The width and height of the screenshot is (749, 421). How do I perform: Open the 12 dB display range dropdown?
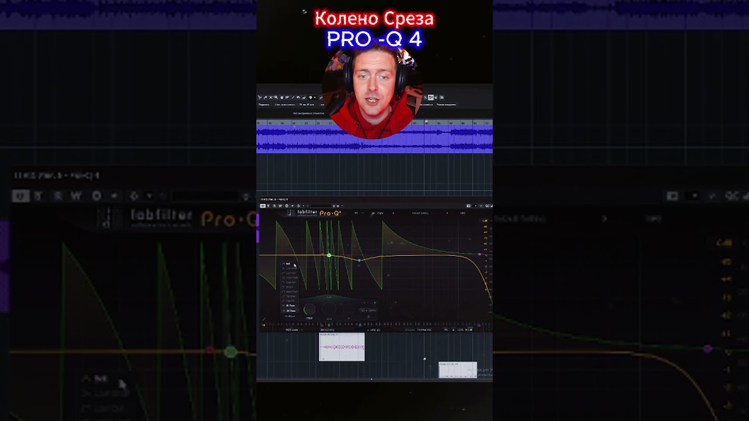(485, 220)
